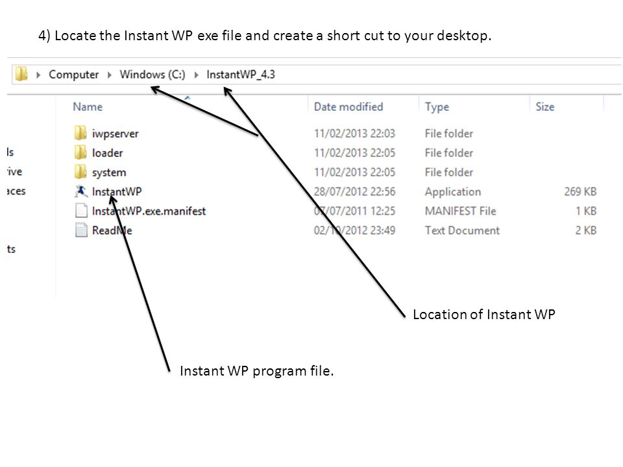
Task: Select the iwpserver folder name
Action: 116,134
